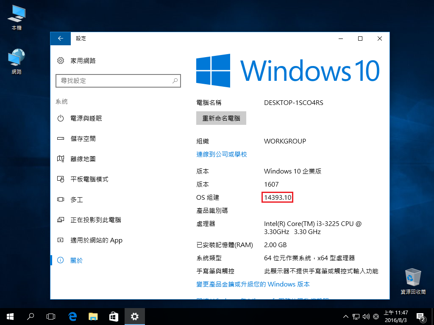Show hidden tray icons chevron

coord(346,317)
